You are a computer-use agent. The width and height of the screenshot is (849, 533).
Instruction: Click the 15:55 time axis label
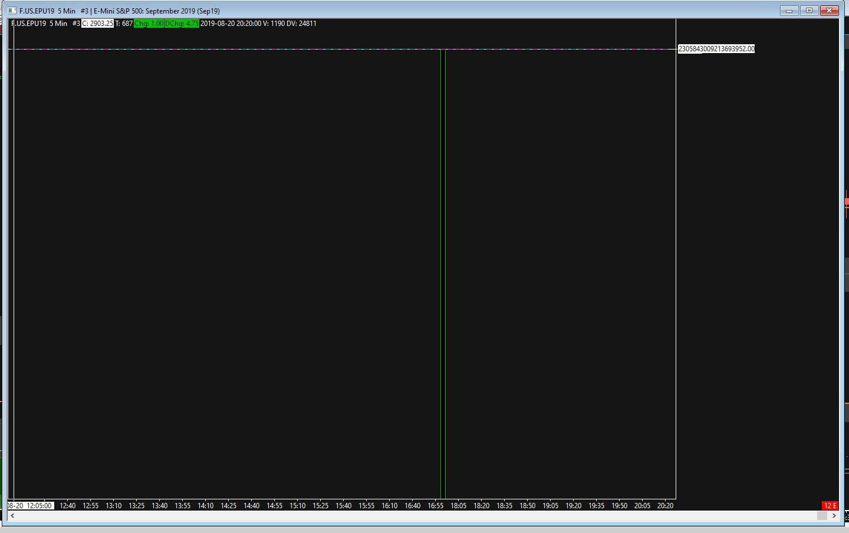(x=367, y=506)
